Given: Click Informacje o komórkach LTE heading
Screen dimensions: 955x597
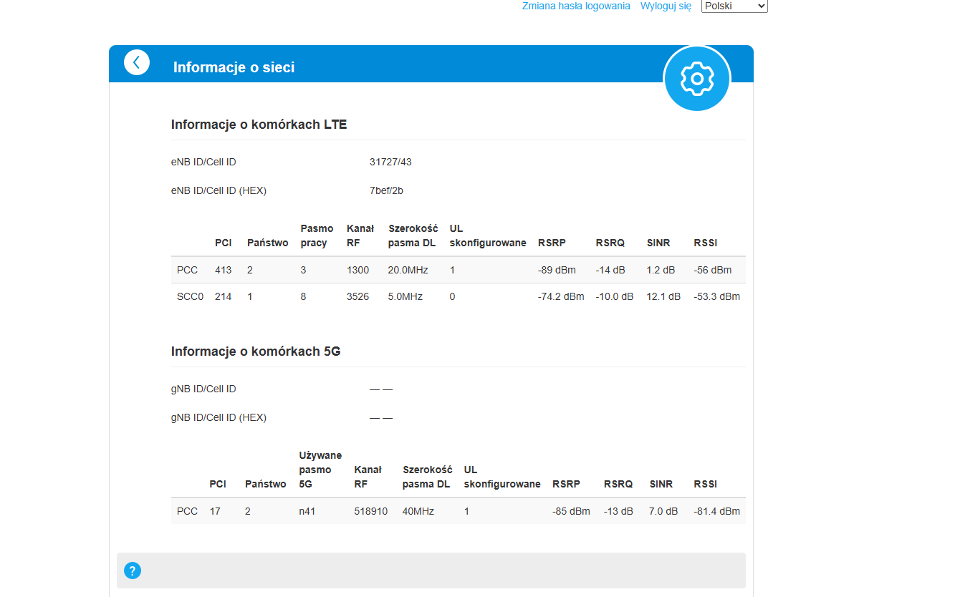Looking at the screenshot, I should pos(259,125).
